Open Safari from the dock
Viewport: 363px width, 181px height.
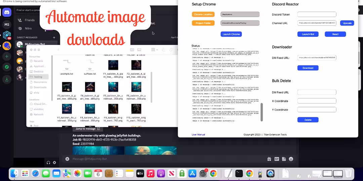(x=35, y=173)
